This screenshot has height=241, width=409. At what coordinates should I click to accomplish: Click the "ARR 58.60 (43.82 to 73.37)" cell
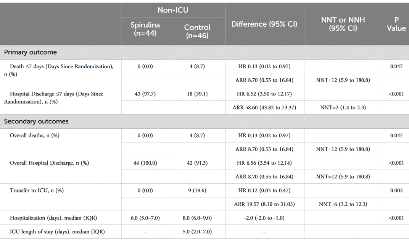[264, 108]
